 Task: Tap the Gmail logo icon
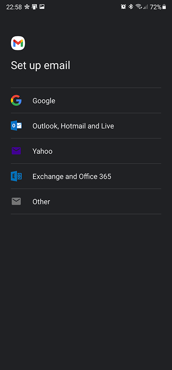pyautogui.click(x=18, y=43)
